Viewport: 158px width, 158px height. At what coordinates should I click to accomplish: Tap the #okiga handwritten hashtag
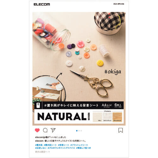pos(113,72)
